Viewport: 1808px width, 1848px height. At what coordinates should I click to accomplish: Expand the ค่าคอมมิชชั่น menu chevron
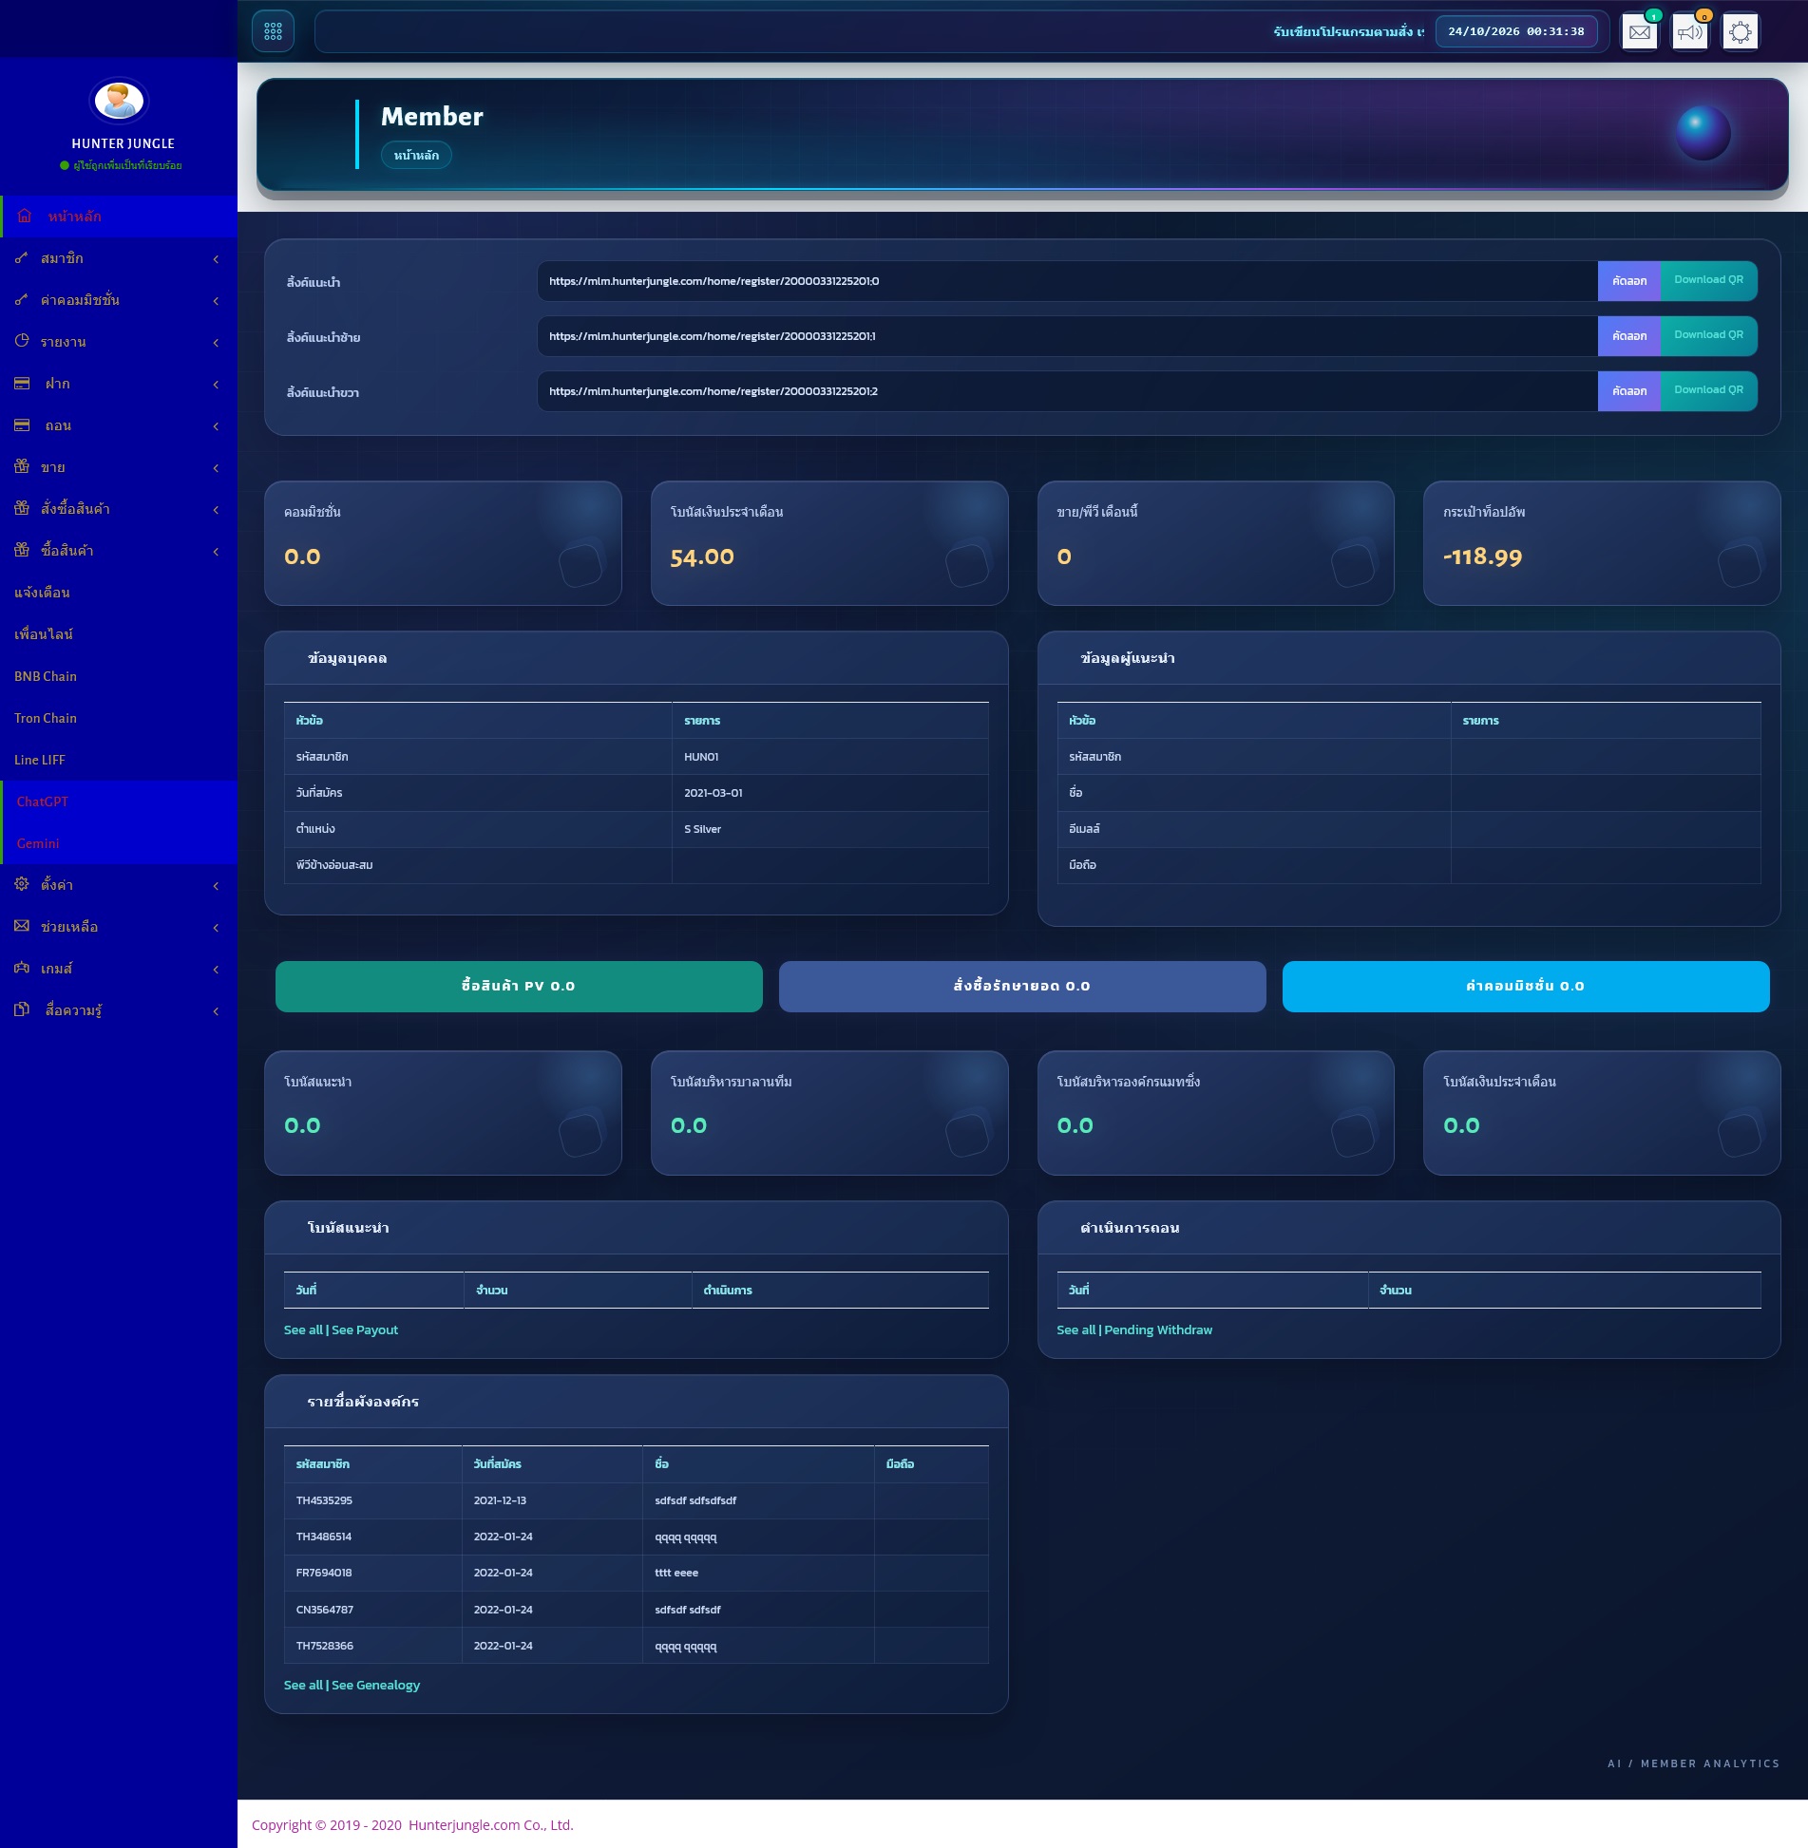(x=217, y=300)
